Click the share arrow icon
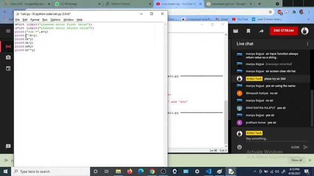This screenshot has width=314, height=176. point(261,31)
